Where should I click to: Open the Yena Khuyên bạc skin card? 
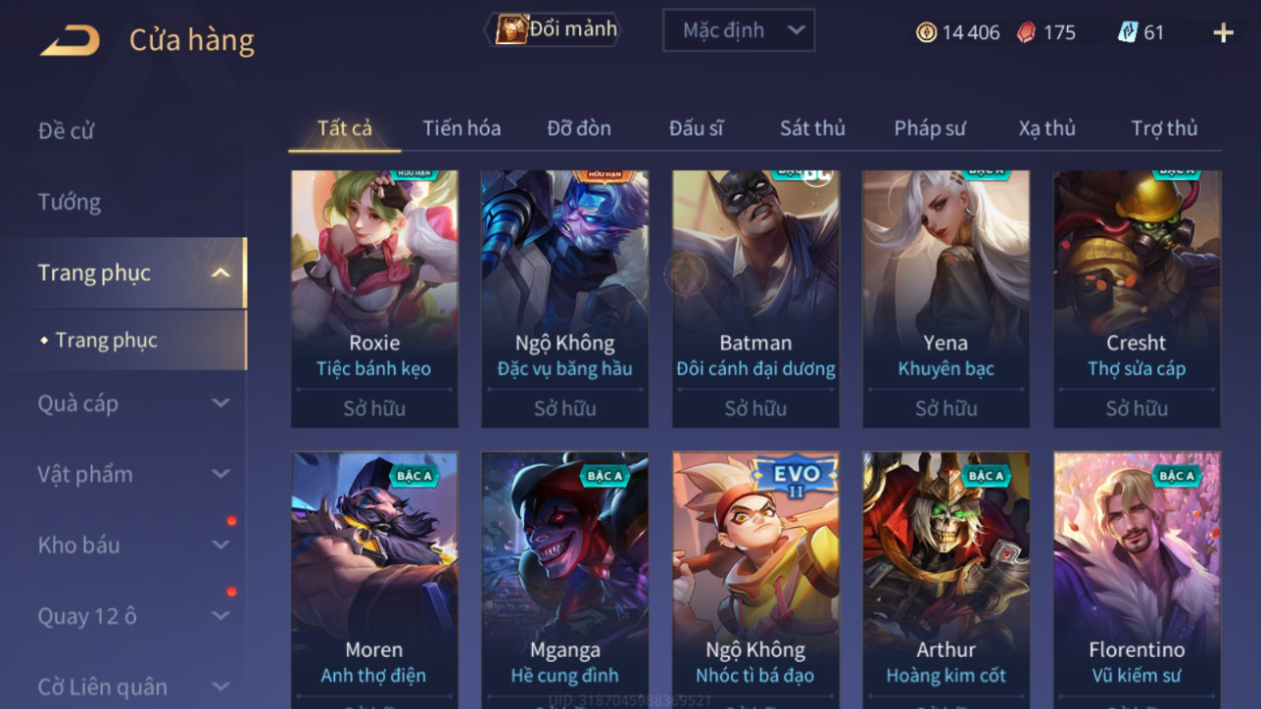point(946,299)
